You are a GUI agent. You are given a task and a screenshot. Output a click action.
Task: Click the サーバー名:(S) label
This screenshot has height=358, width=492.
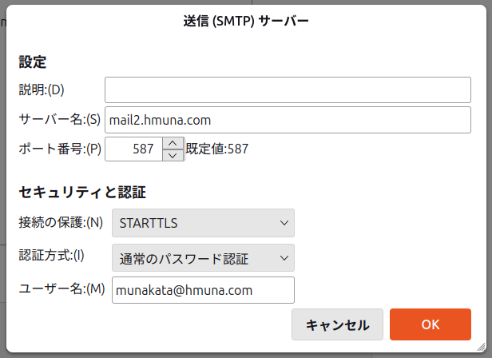point(59,119)
